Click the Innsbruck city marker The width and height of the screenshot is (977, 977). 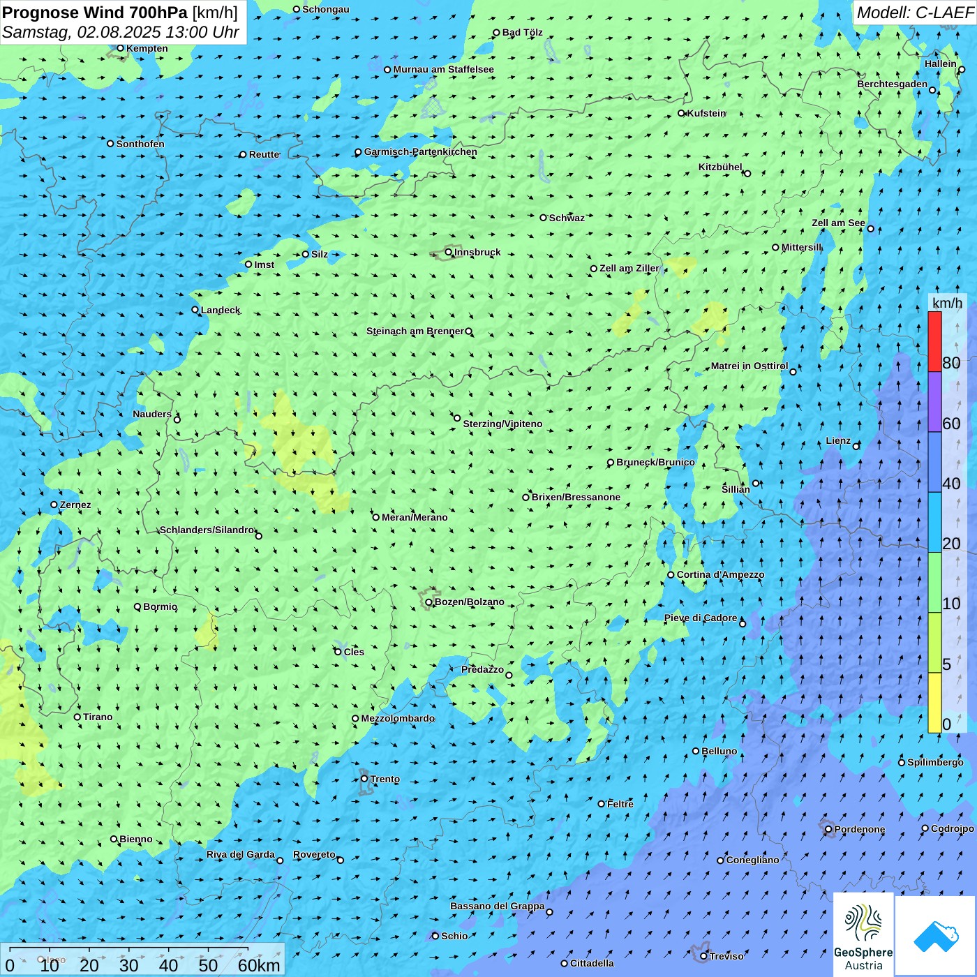[x=449, y=252]
